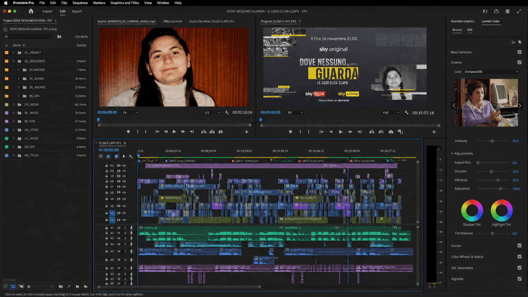Open Program monitor Full resolution dropdown
This screenshot has width=528, height=297.
(391, 113)
